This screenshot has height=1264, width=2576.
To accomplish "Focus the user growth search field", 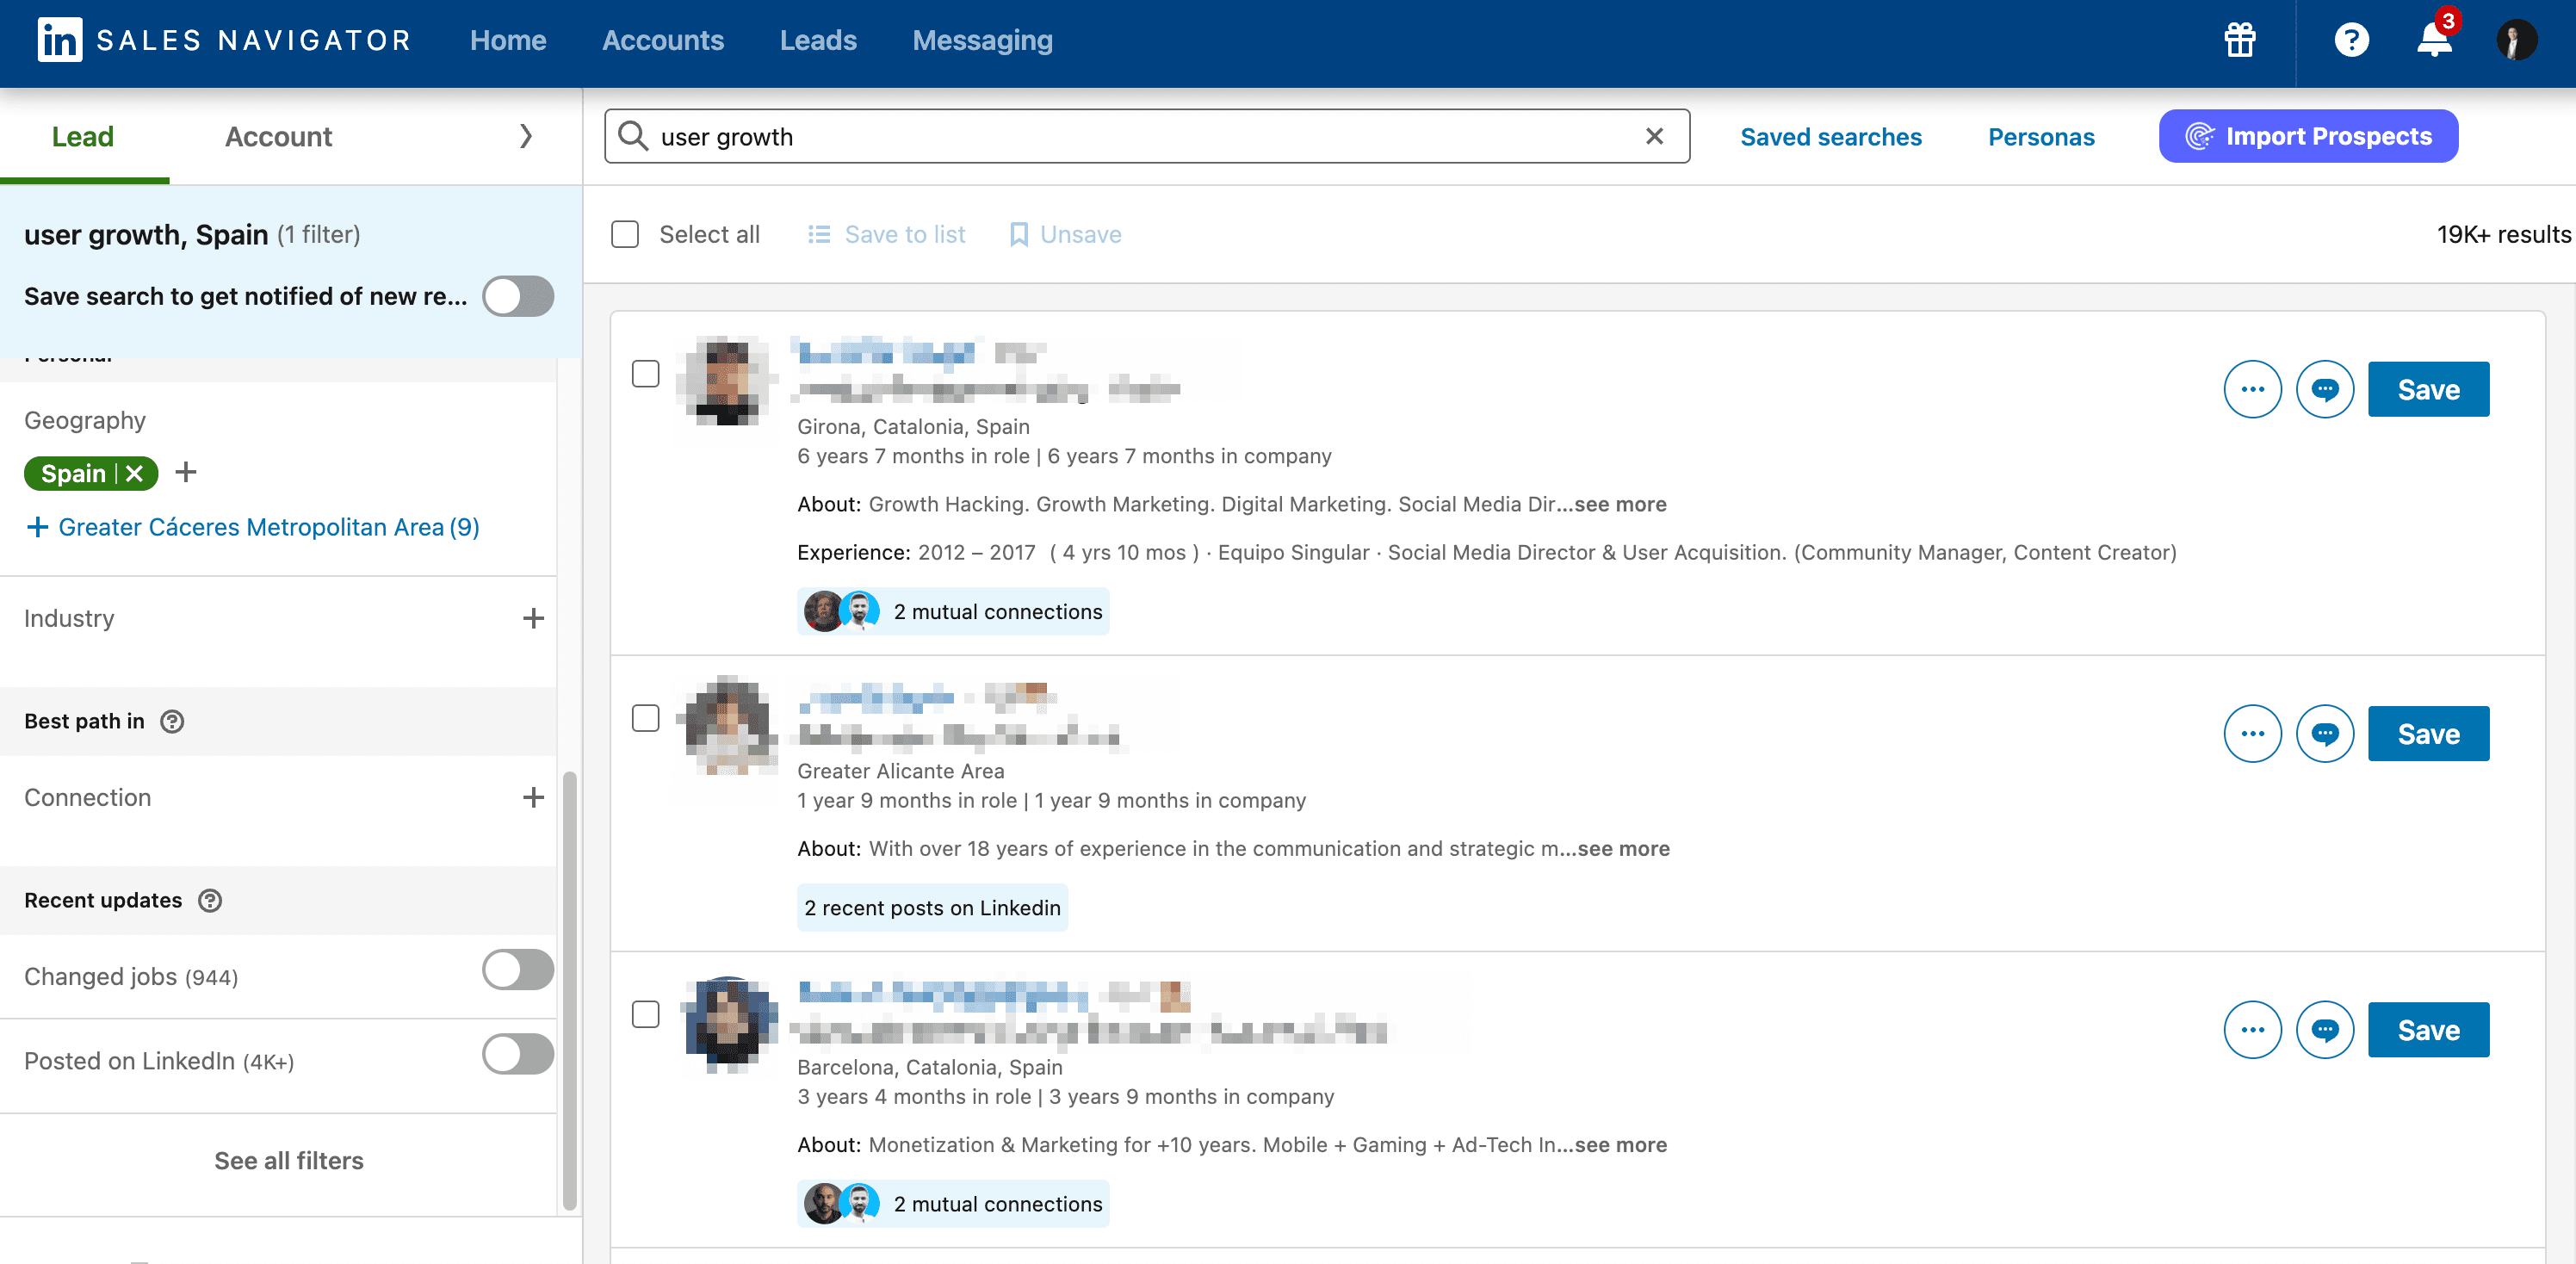I will (x=1147, y=136).
